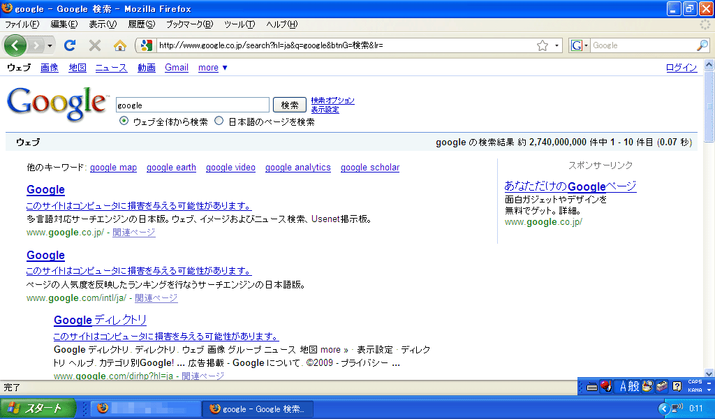715x419 pixels.
Task: Open the ブックマーク(B) menu
Action: (x=189, y=24)
